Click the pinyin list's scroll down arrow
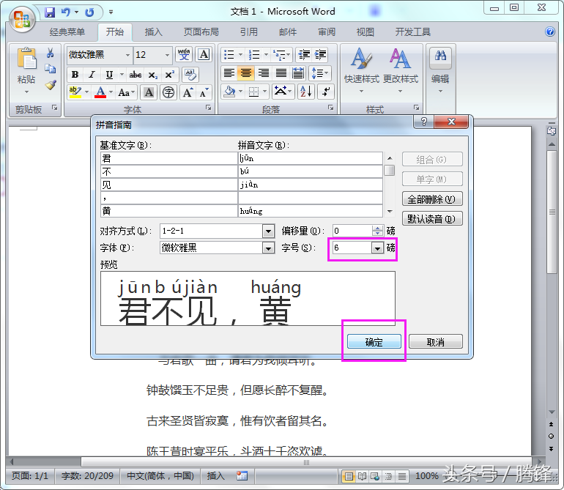The width and height of the screenshot is (564, 490). pos(390,212)
